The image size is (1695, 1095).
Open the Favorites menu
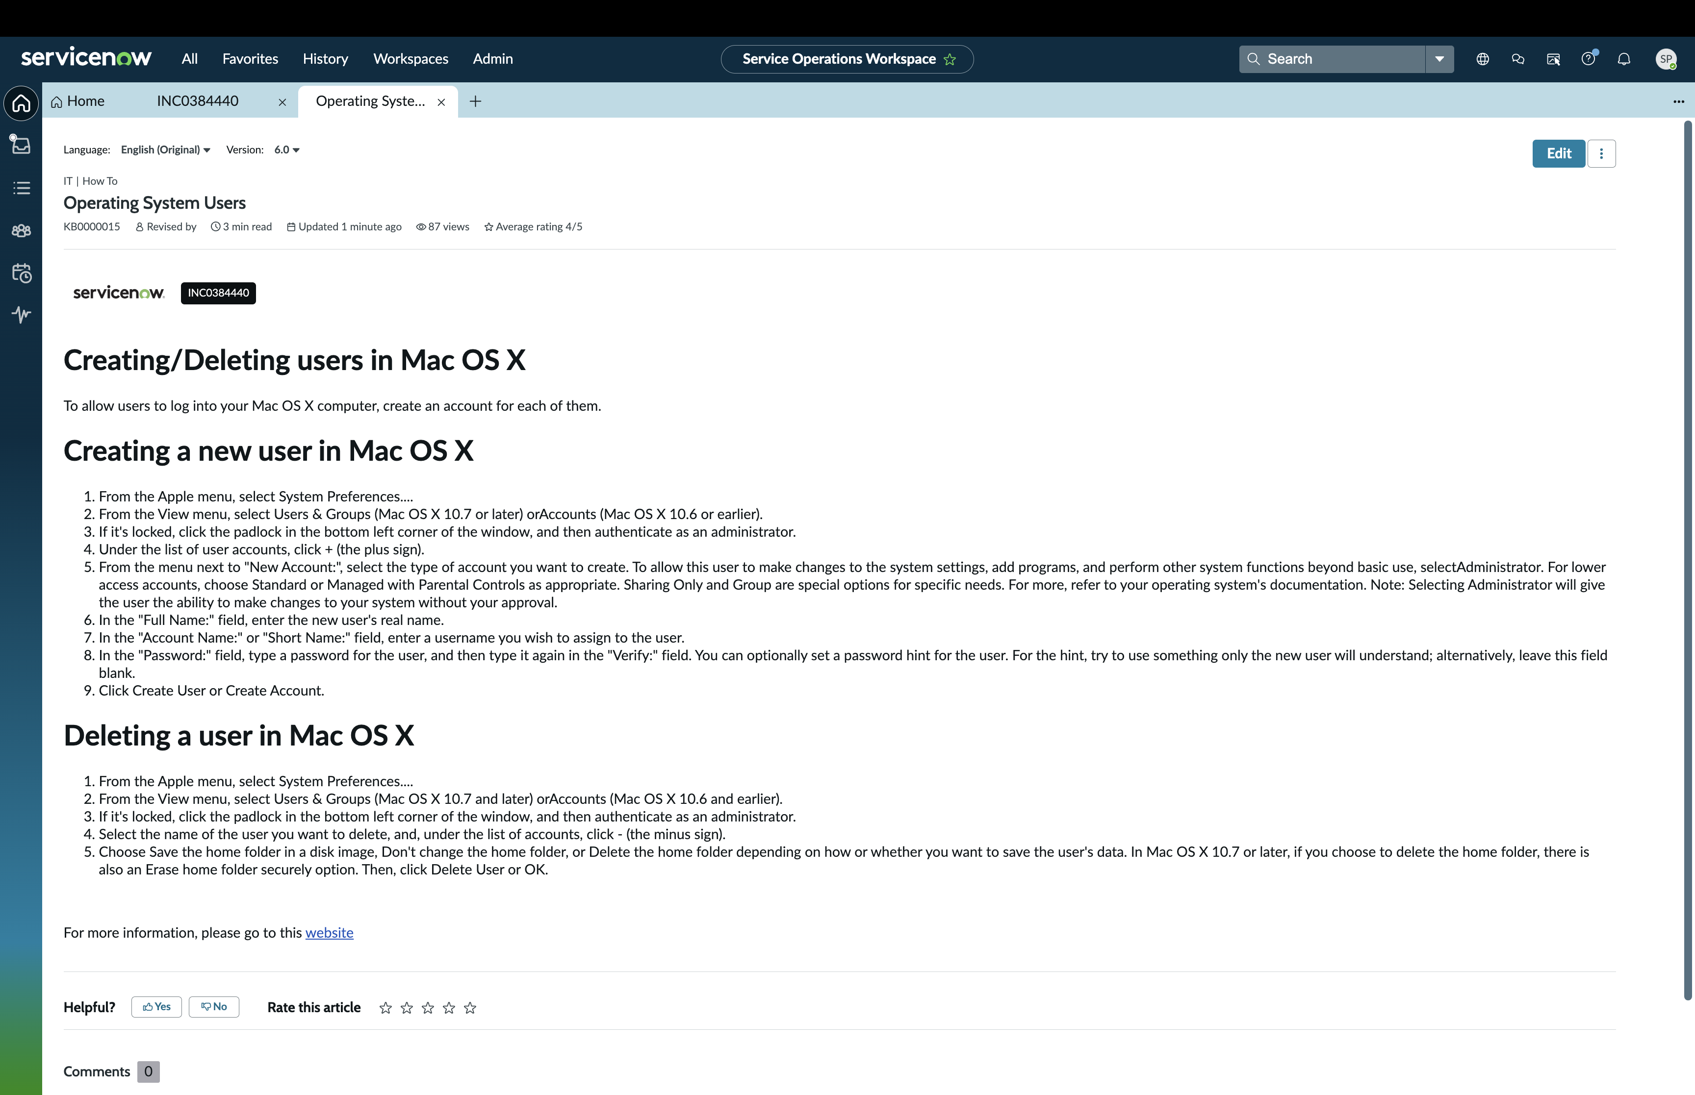tap(250, 59)
